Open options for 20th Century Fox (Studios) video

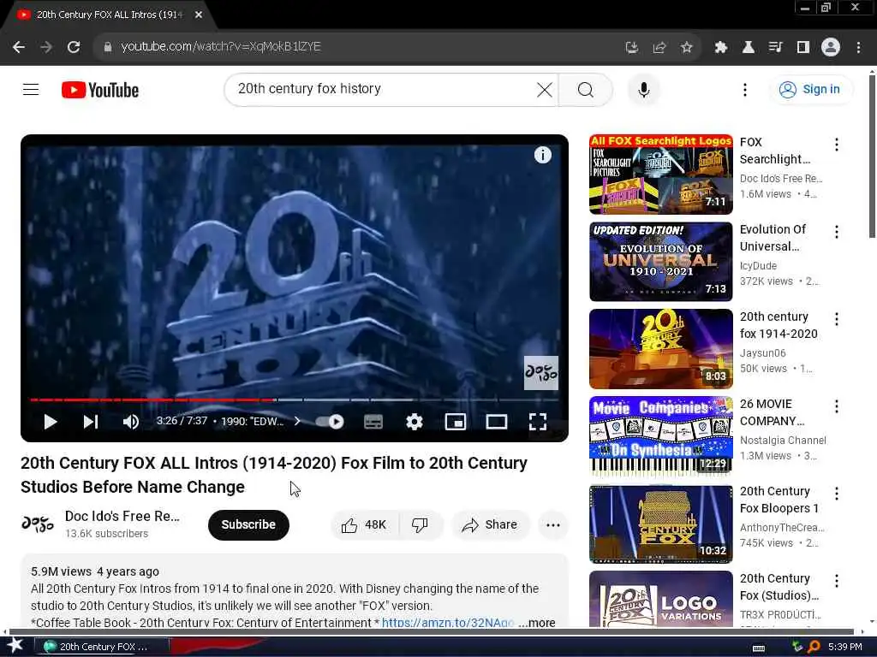click(836, 581)
